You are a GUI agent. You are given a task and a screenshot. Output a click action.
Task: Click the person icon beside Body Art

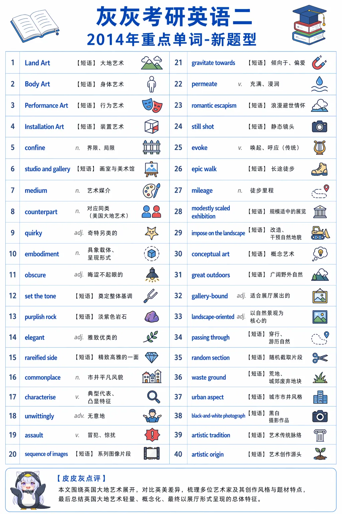pyautogui.click(x=152, y=84)
